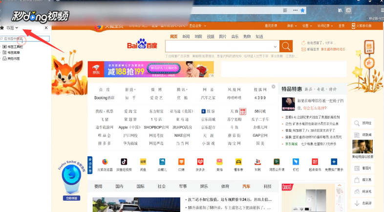This screenshot has height=212, width=384.
Task: Select 书签菜单 folder in sidebar
Action: 14,52
